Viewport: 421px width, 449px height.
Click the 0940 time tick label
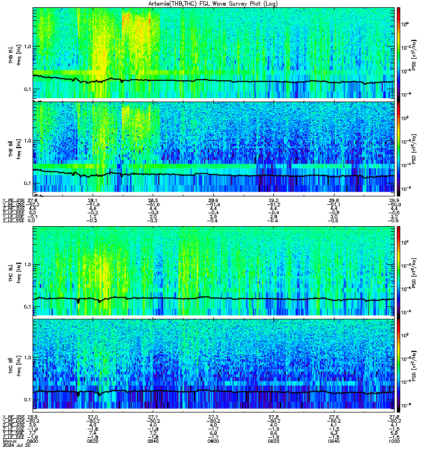tap(333, 441)
